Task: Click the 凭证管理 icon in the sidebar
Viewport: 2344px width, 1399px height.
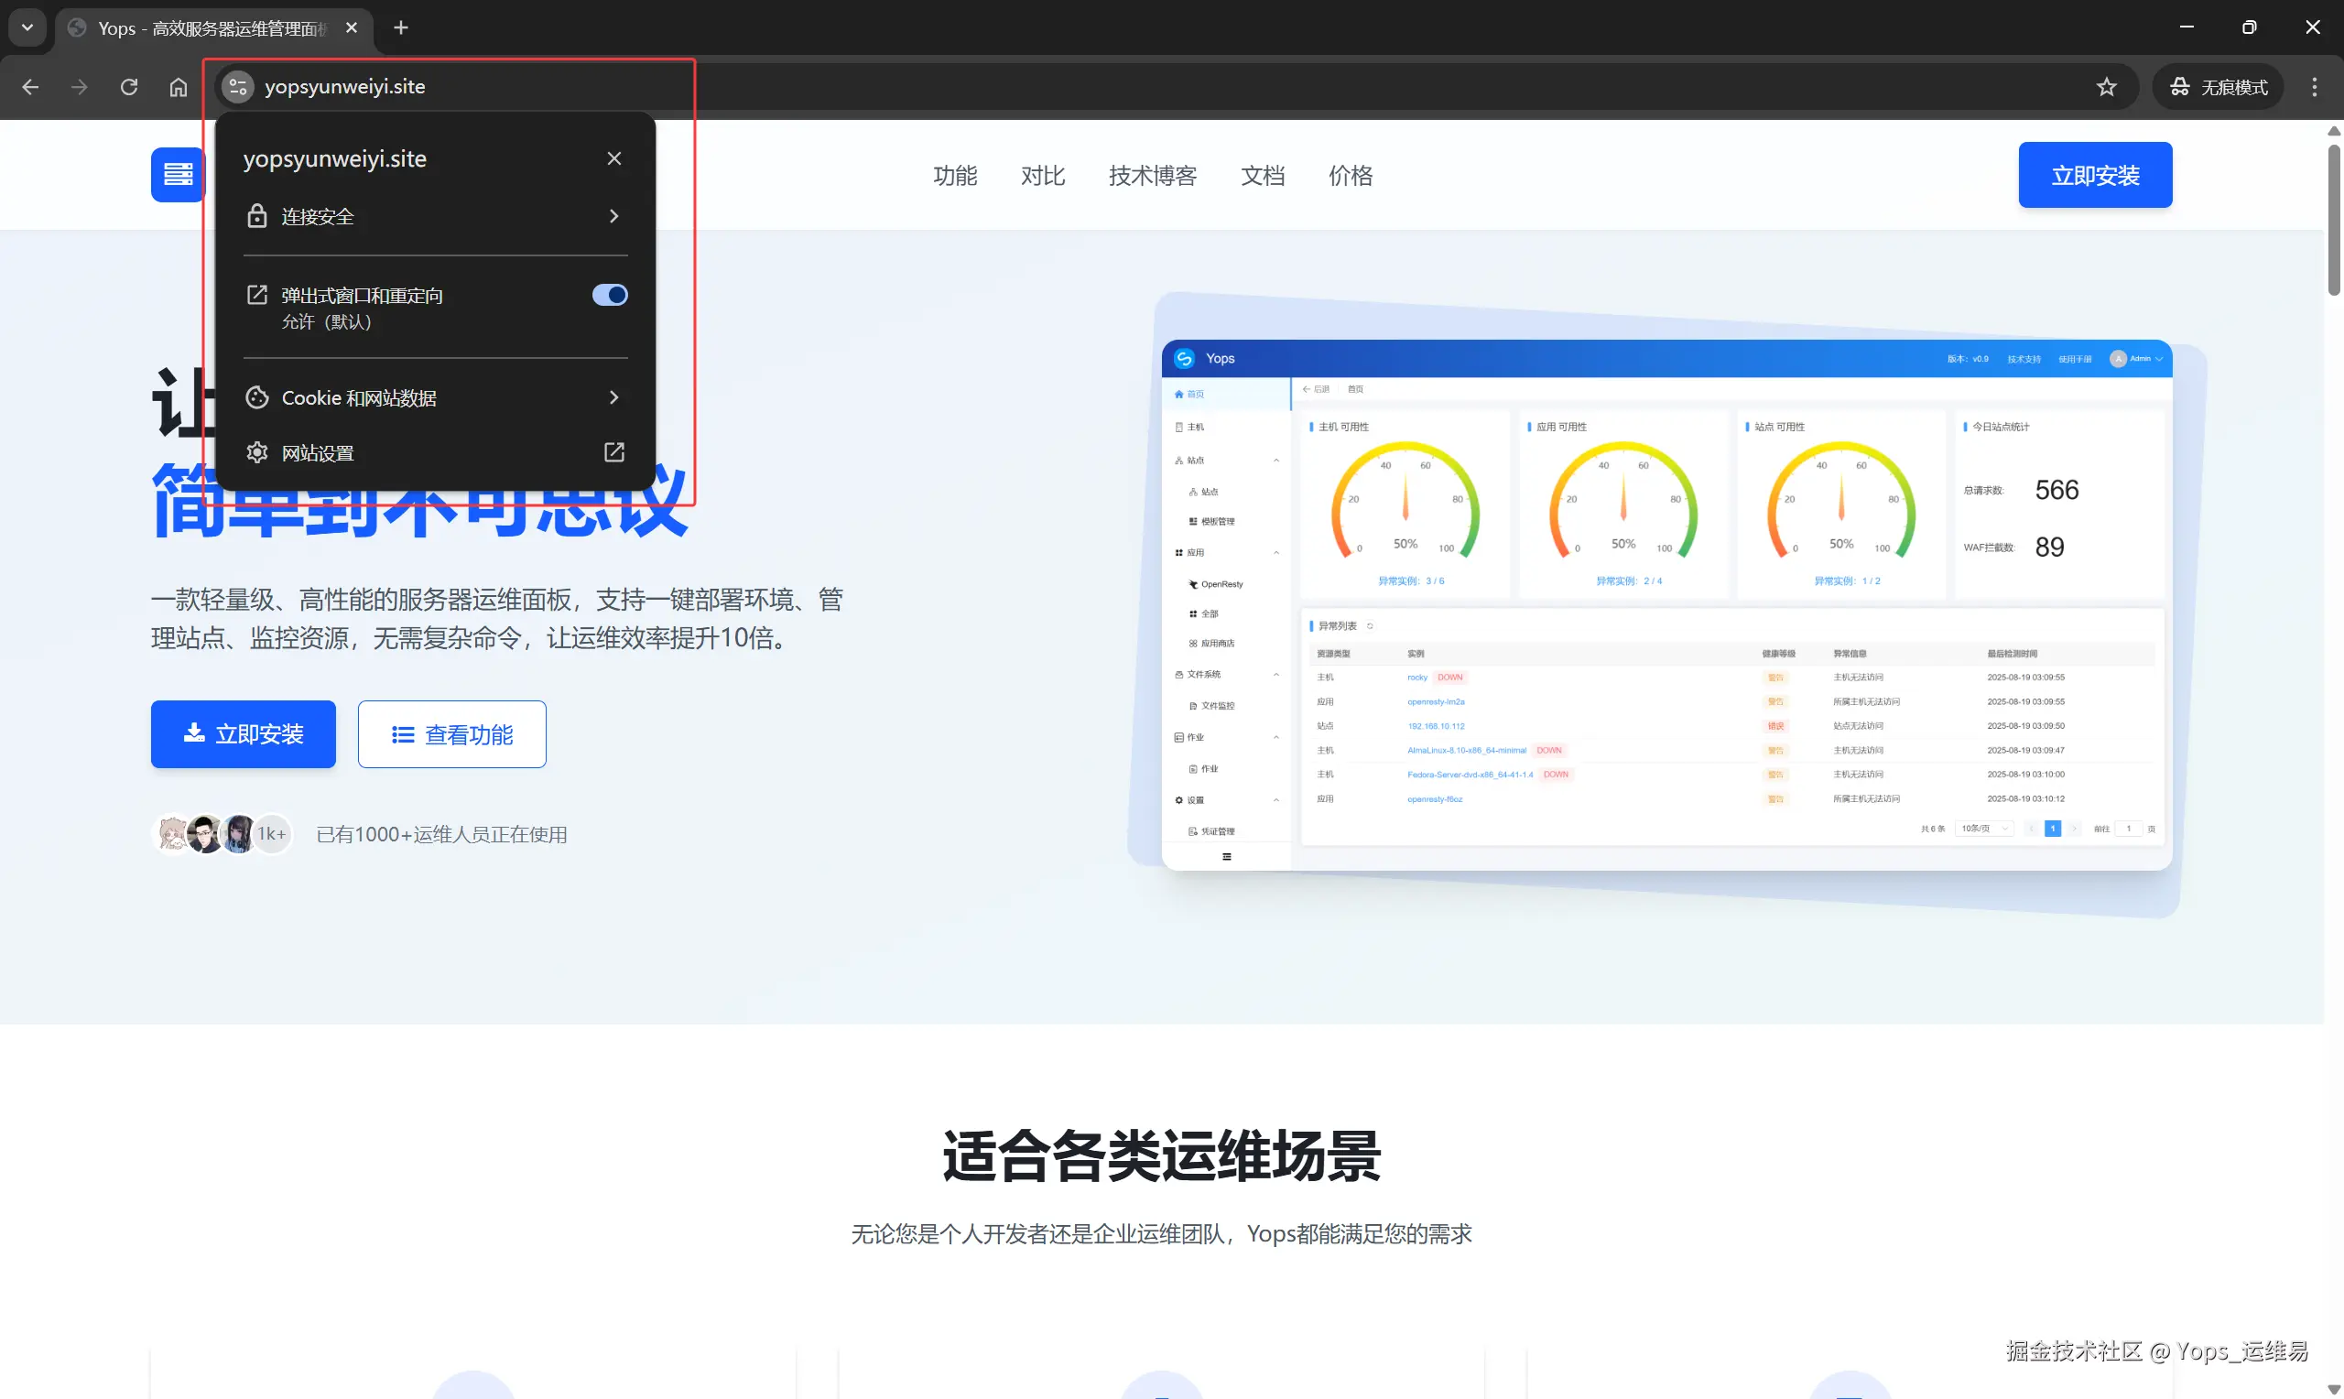Action: pos(1193,830)
